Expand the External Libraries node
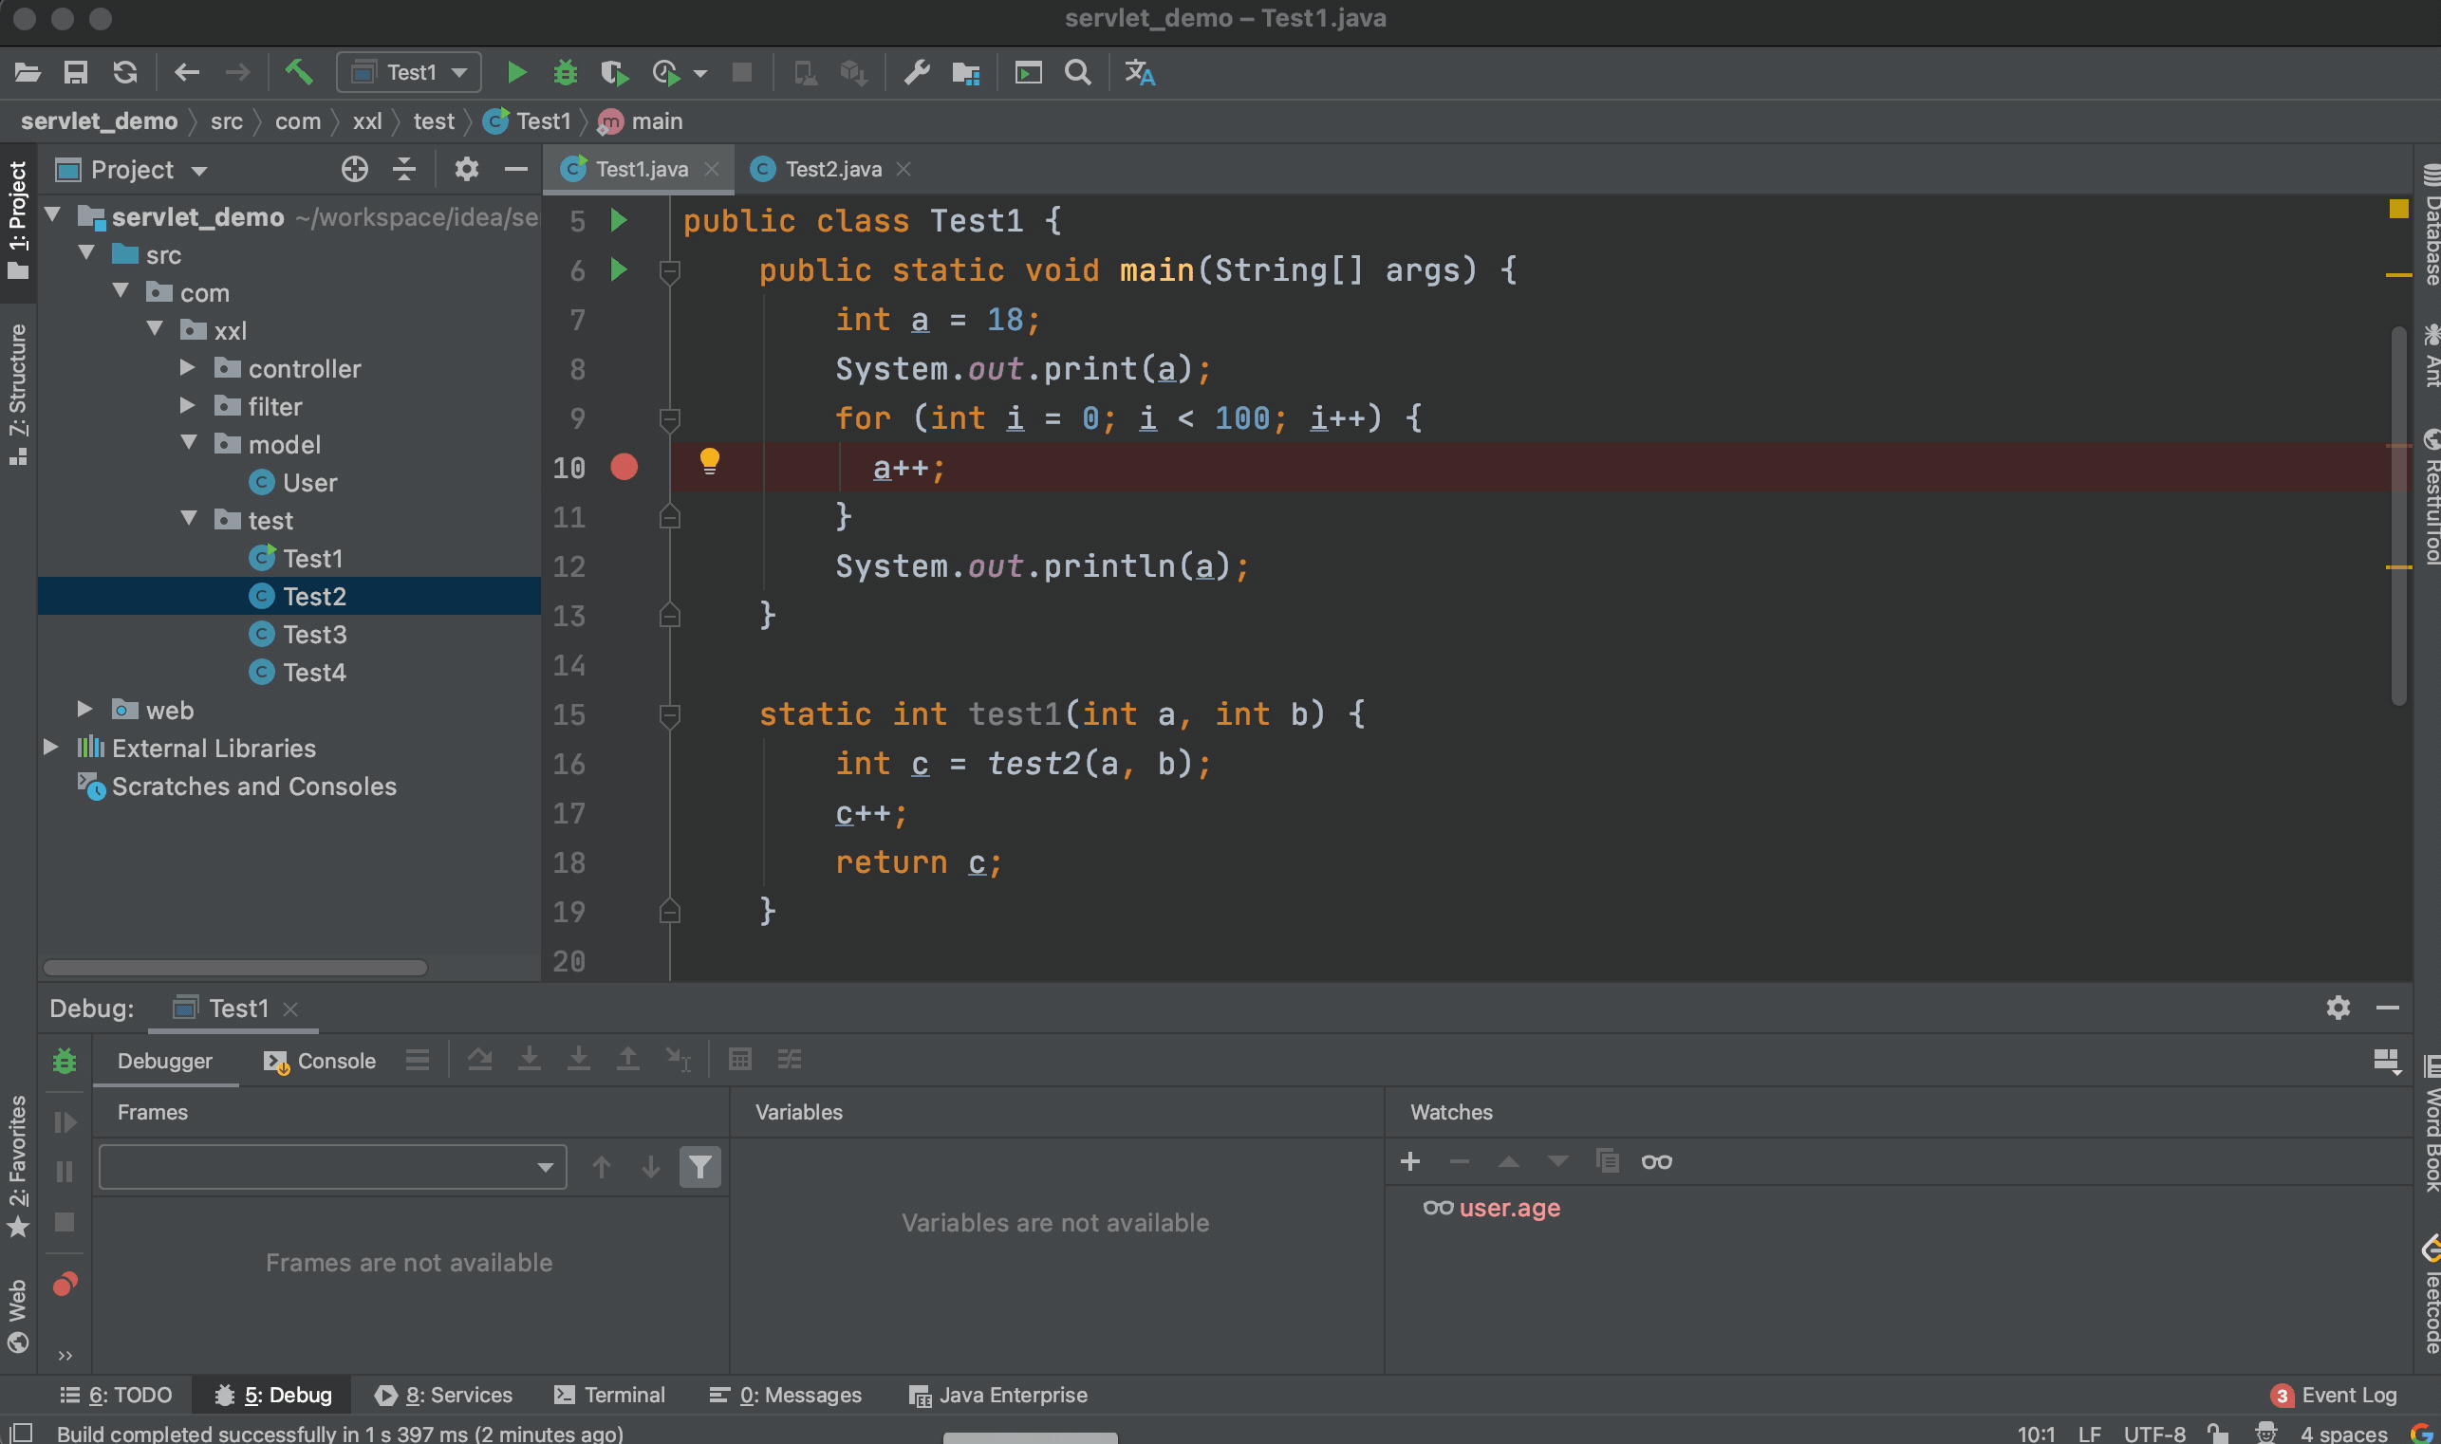This screenshot has height=1444, width=2441. click(50, 748)
